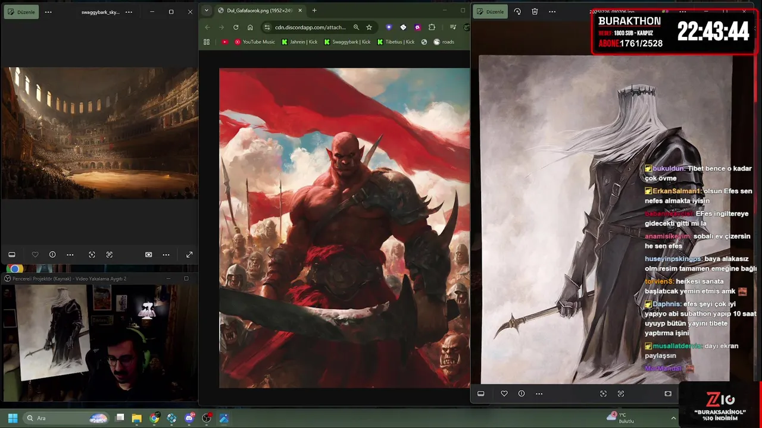Open Chrome tab search dropdown
This screenshot has height=428, width=762.
pos(207,10)
